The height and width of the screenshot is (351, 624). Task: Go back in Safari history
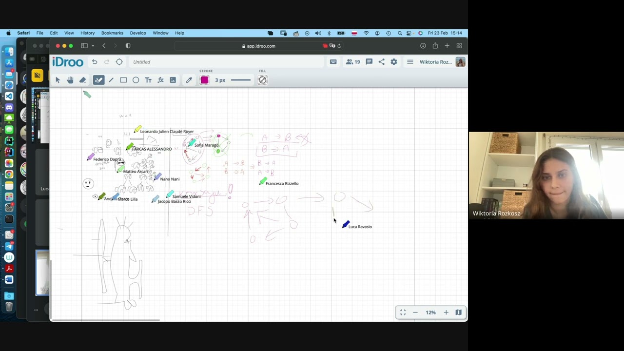pos(104,46)
